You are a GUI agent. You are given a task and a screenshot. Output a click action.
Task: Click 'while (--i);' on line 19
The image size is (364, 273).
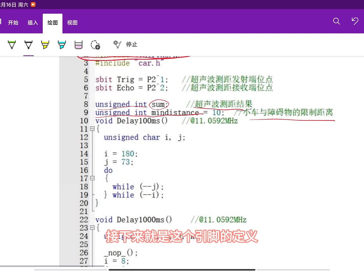[x=138, y=195]
